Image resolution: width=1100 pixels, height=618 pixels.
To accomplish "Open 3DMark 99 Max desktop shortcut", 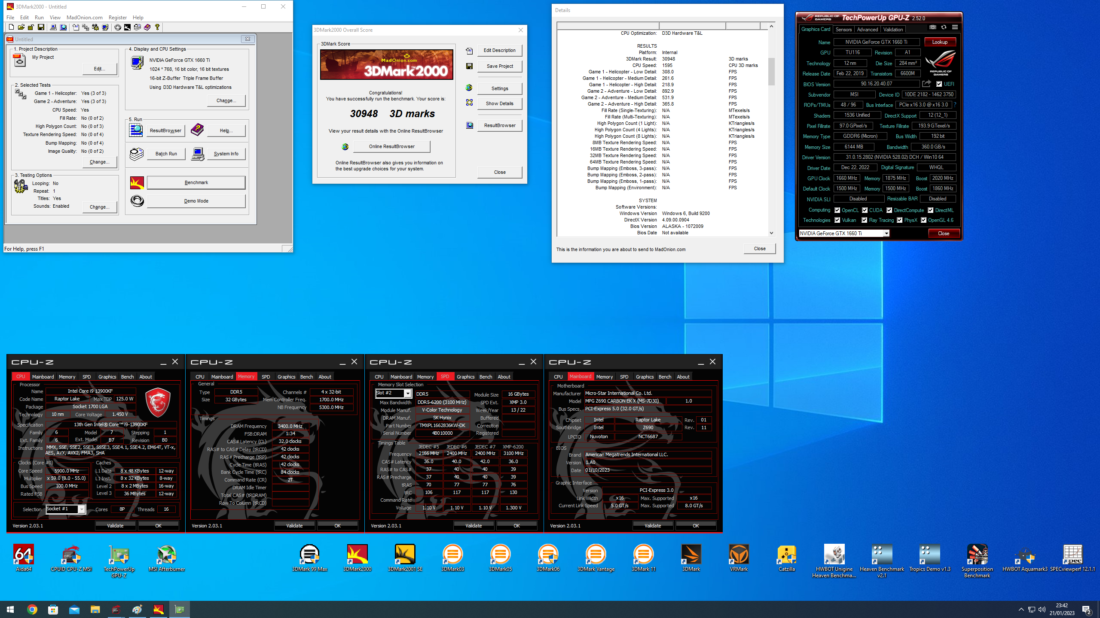I will pos(309,558).
